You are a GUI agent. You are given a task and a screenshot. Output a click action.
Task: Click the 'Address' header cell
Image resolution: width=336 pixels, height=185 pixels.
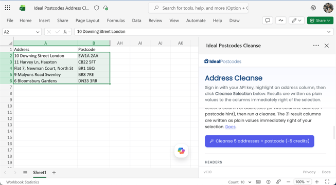point(45,50)
